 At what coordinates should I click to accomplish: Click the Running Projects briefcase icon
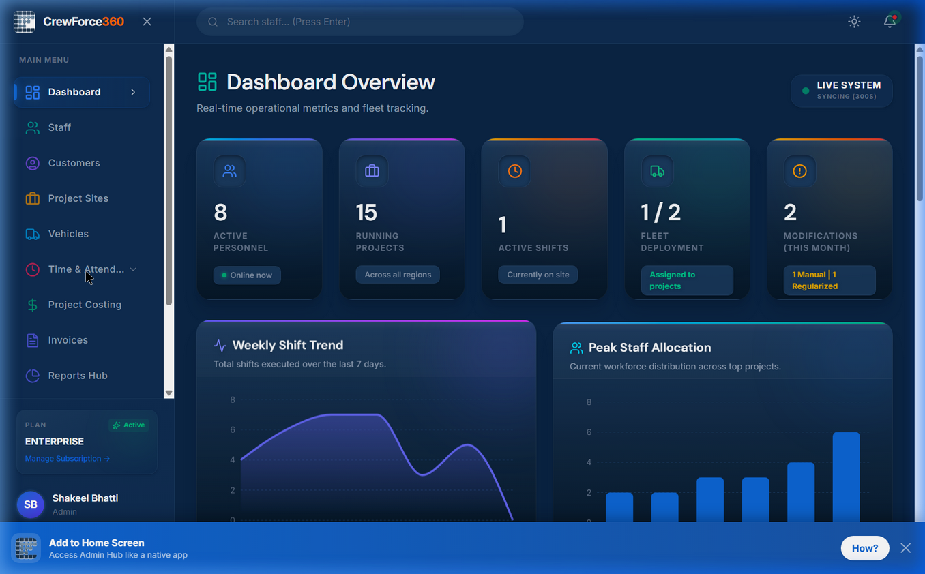(x=372, y=171)
